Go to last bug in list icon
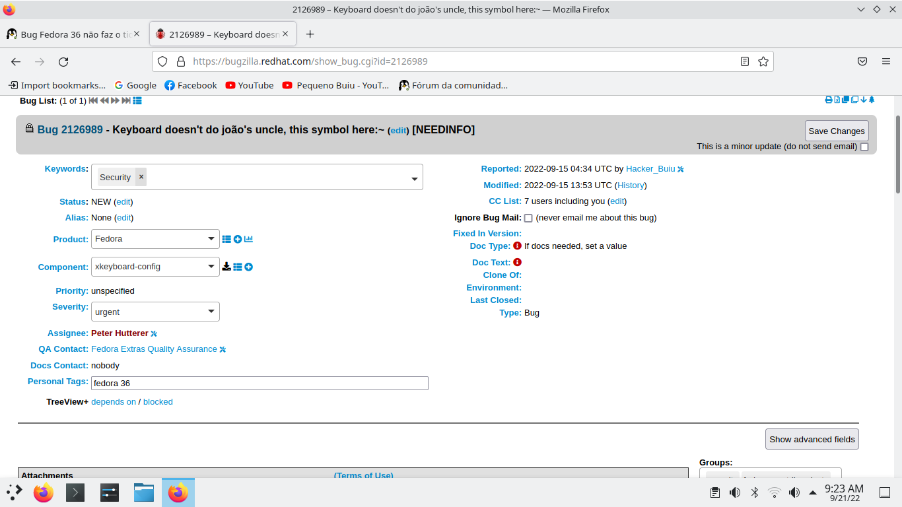Image resolution: width=902 pixels, height=507 pixels. coord(126,100)
